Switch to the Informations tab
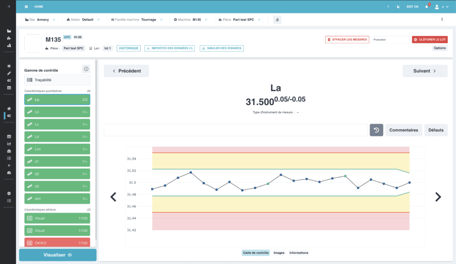Screen dimensions: 456x264 pos(299,253)
